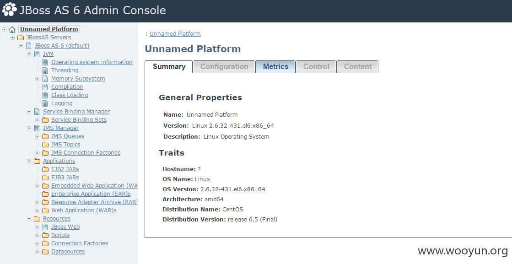The height and width of the screenshot is (264, 512).
Task: Click the JMS Manager document icon
Action: point(37,128)
